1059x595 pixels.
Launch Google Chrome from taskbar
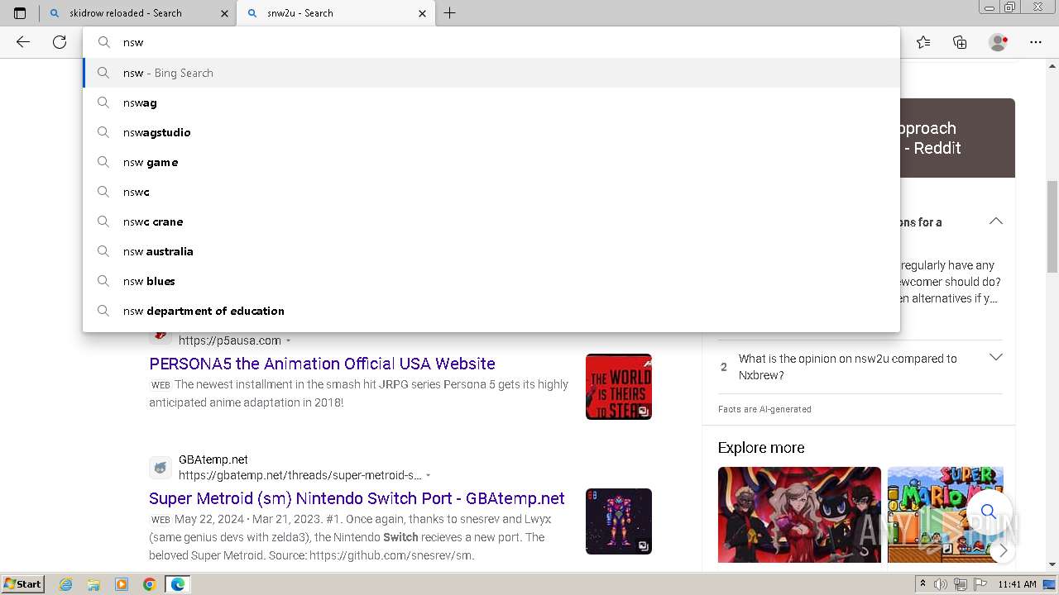point(150,584)
